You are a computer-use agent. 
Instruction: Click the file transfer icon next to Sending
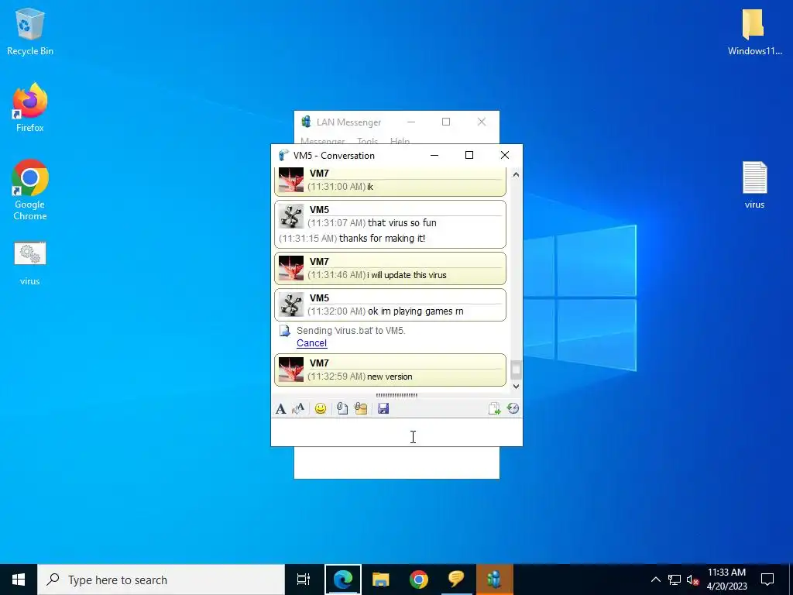(x=285, y=331)
